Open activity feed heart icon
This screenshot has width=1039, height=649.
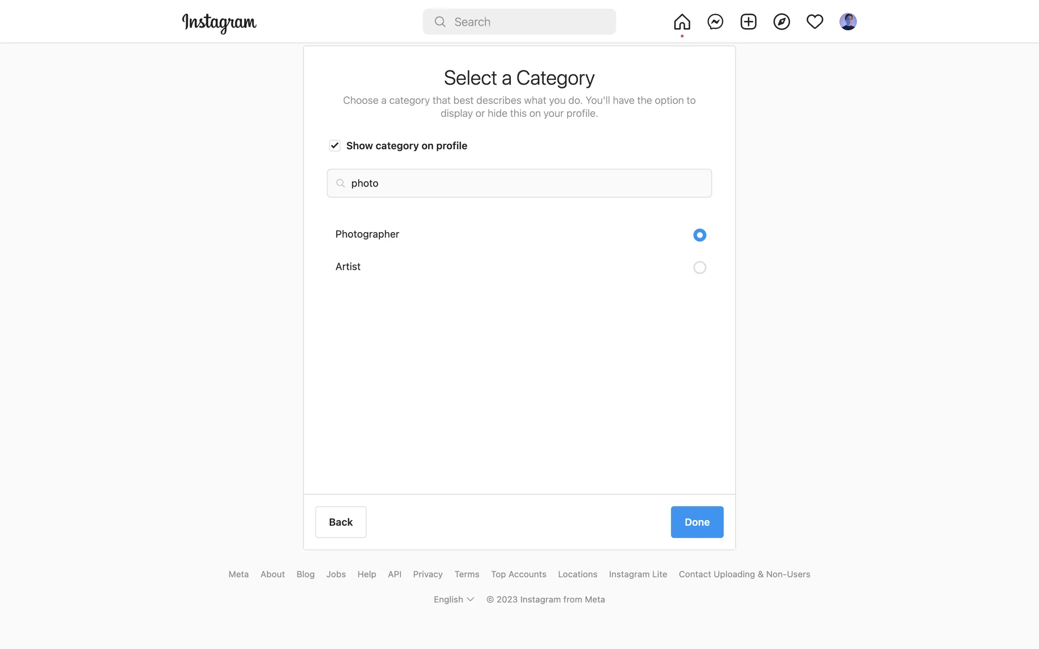click(814, 22)
